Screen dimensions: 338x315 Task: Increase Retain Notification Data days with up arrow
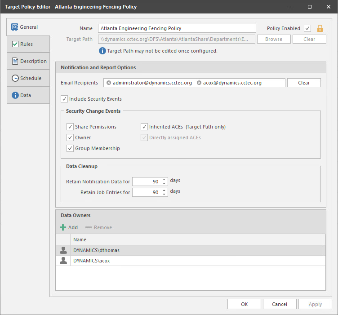pos(164,179)
